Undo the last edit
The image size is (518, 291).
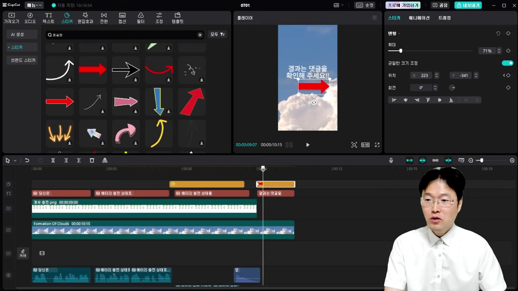27,160
